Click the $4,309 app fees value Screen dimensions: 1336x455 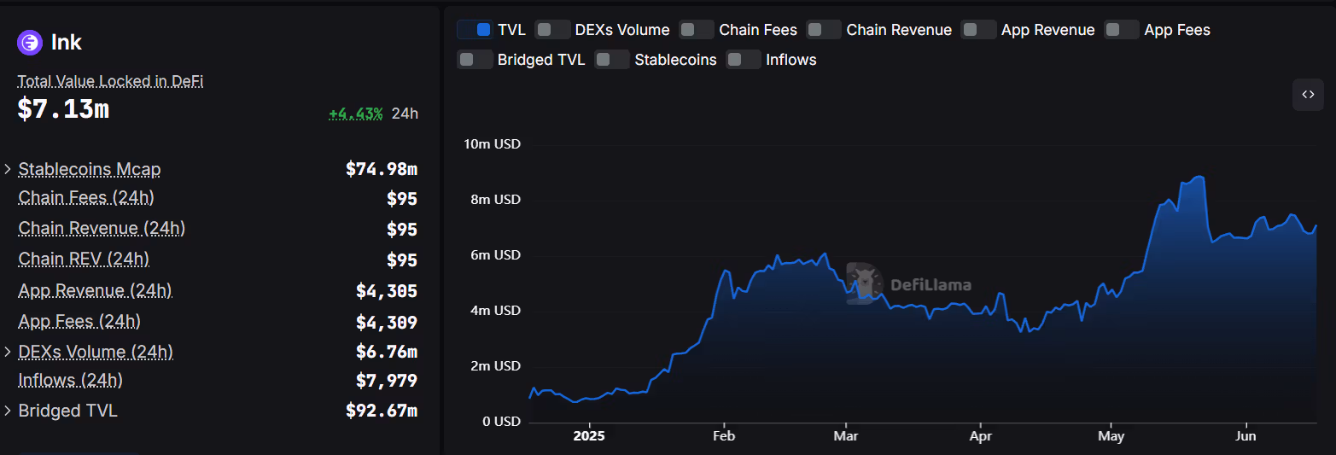[x=387, y=323]
